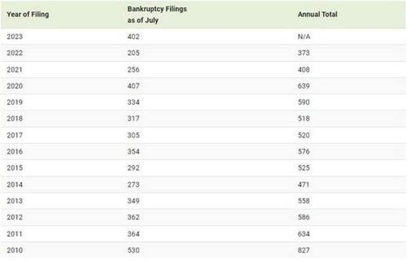Click the 639 annual total for 2020
The width and height of the screenshot is (407, 261).
point(304,86)
